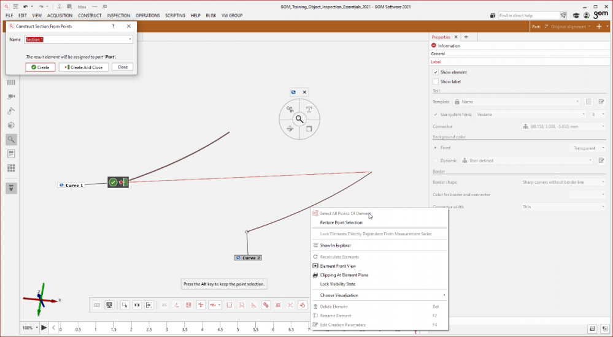Click the timeline ruler at the 3 mark
This screenshot has height=337, width=613.
click(166, 329)
